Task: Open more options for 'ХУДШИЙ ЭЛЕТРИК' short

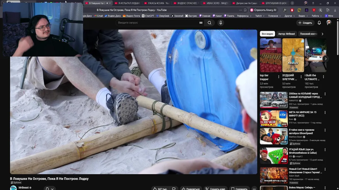Action: 301,77
